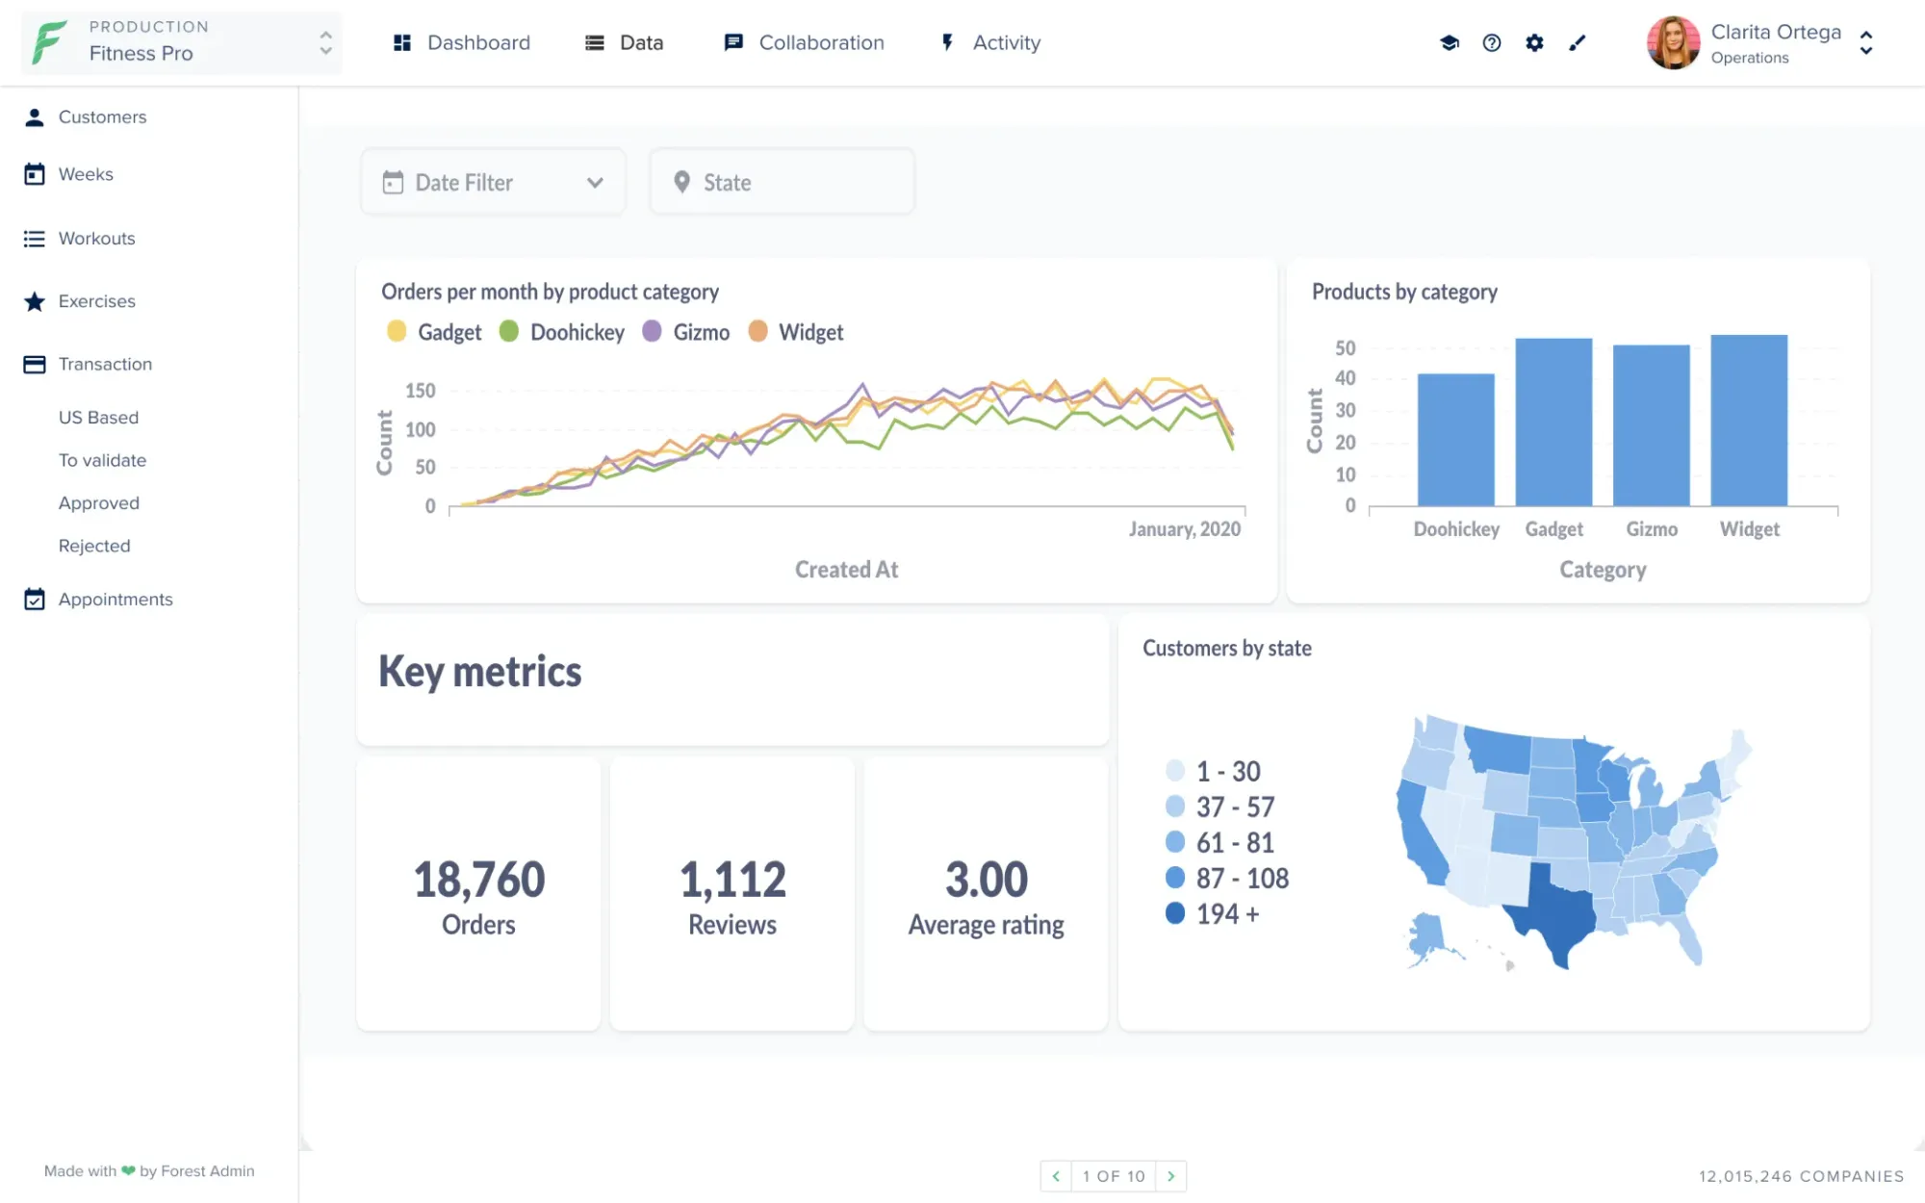Viewport: 1925px width, 1203px height.
Task: Toggle the Gizmo legend series
Action: (x=686, y=332)
